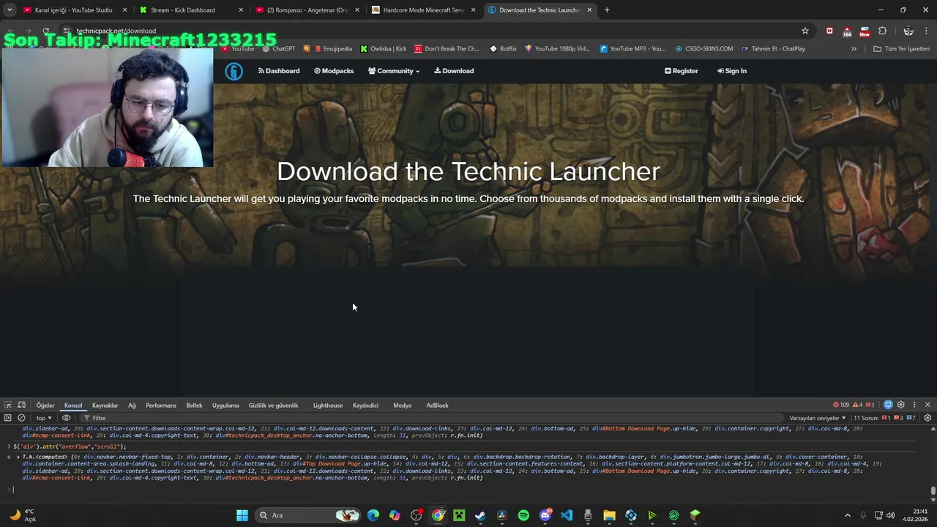Click the DevTools AI assistance icon
This screenshot has width=937, height=527.
(x=888, y=405)
